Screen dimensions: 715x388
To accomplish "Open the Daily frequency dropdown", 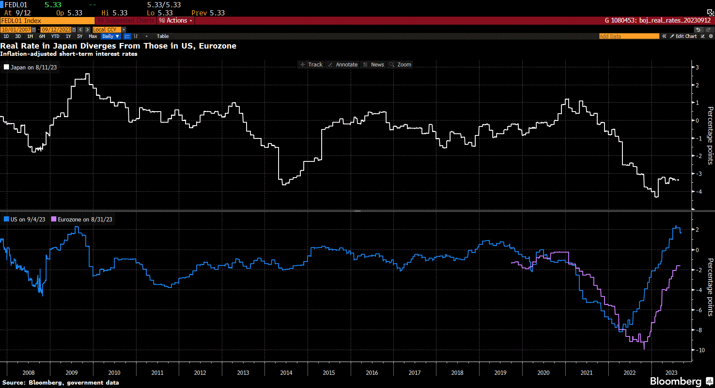I will coord(110,36).
